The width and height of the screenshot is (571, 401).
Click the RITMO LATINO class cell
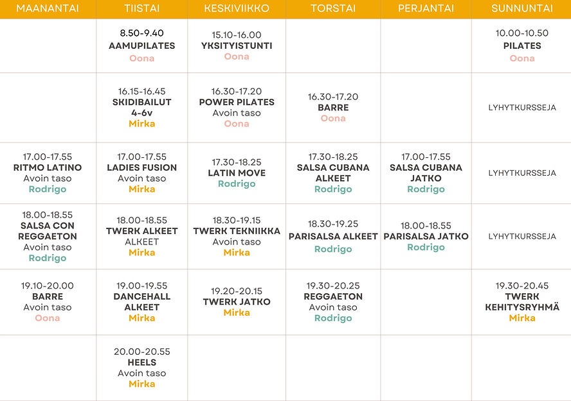(48, 173)
